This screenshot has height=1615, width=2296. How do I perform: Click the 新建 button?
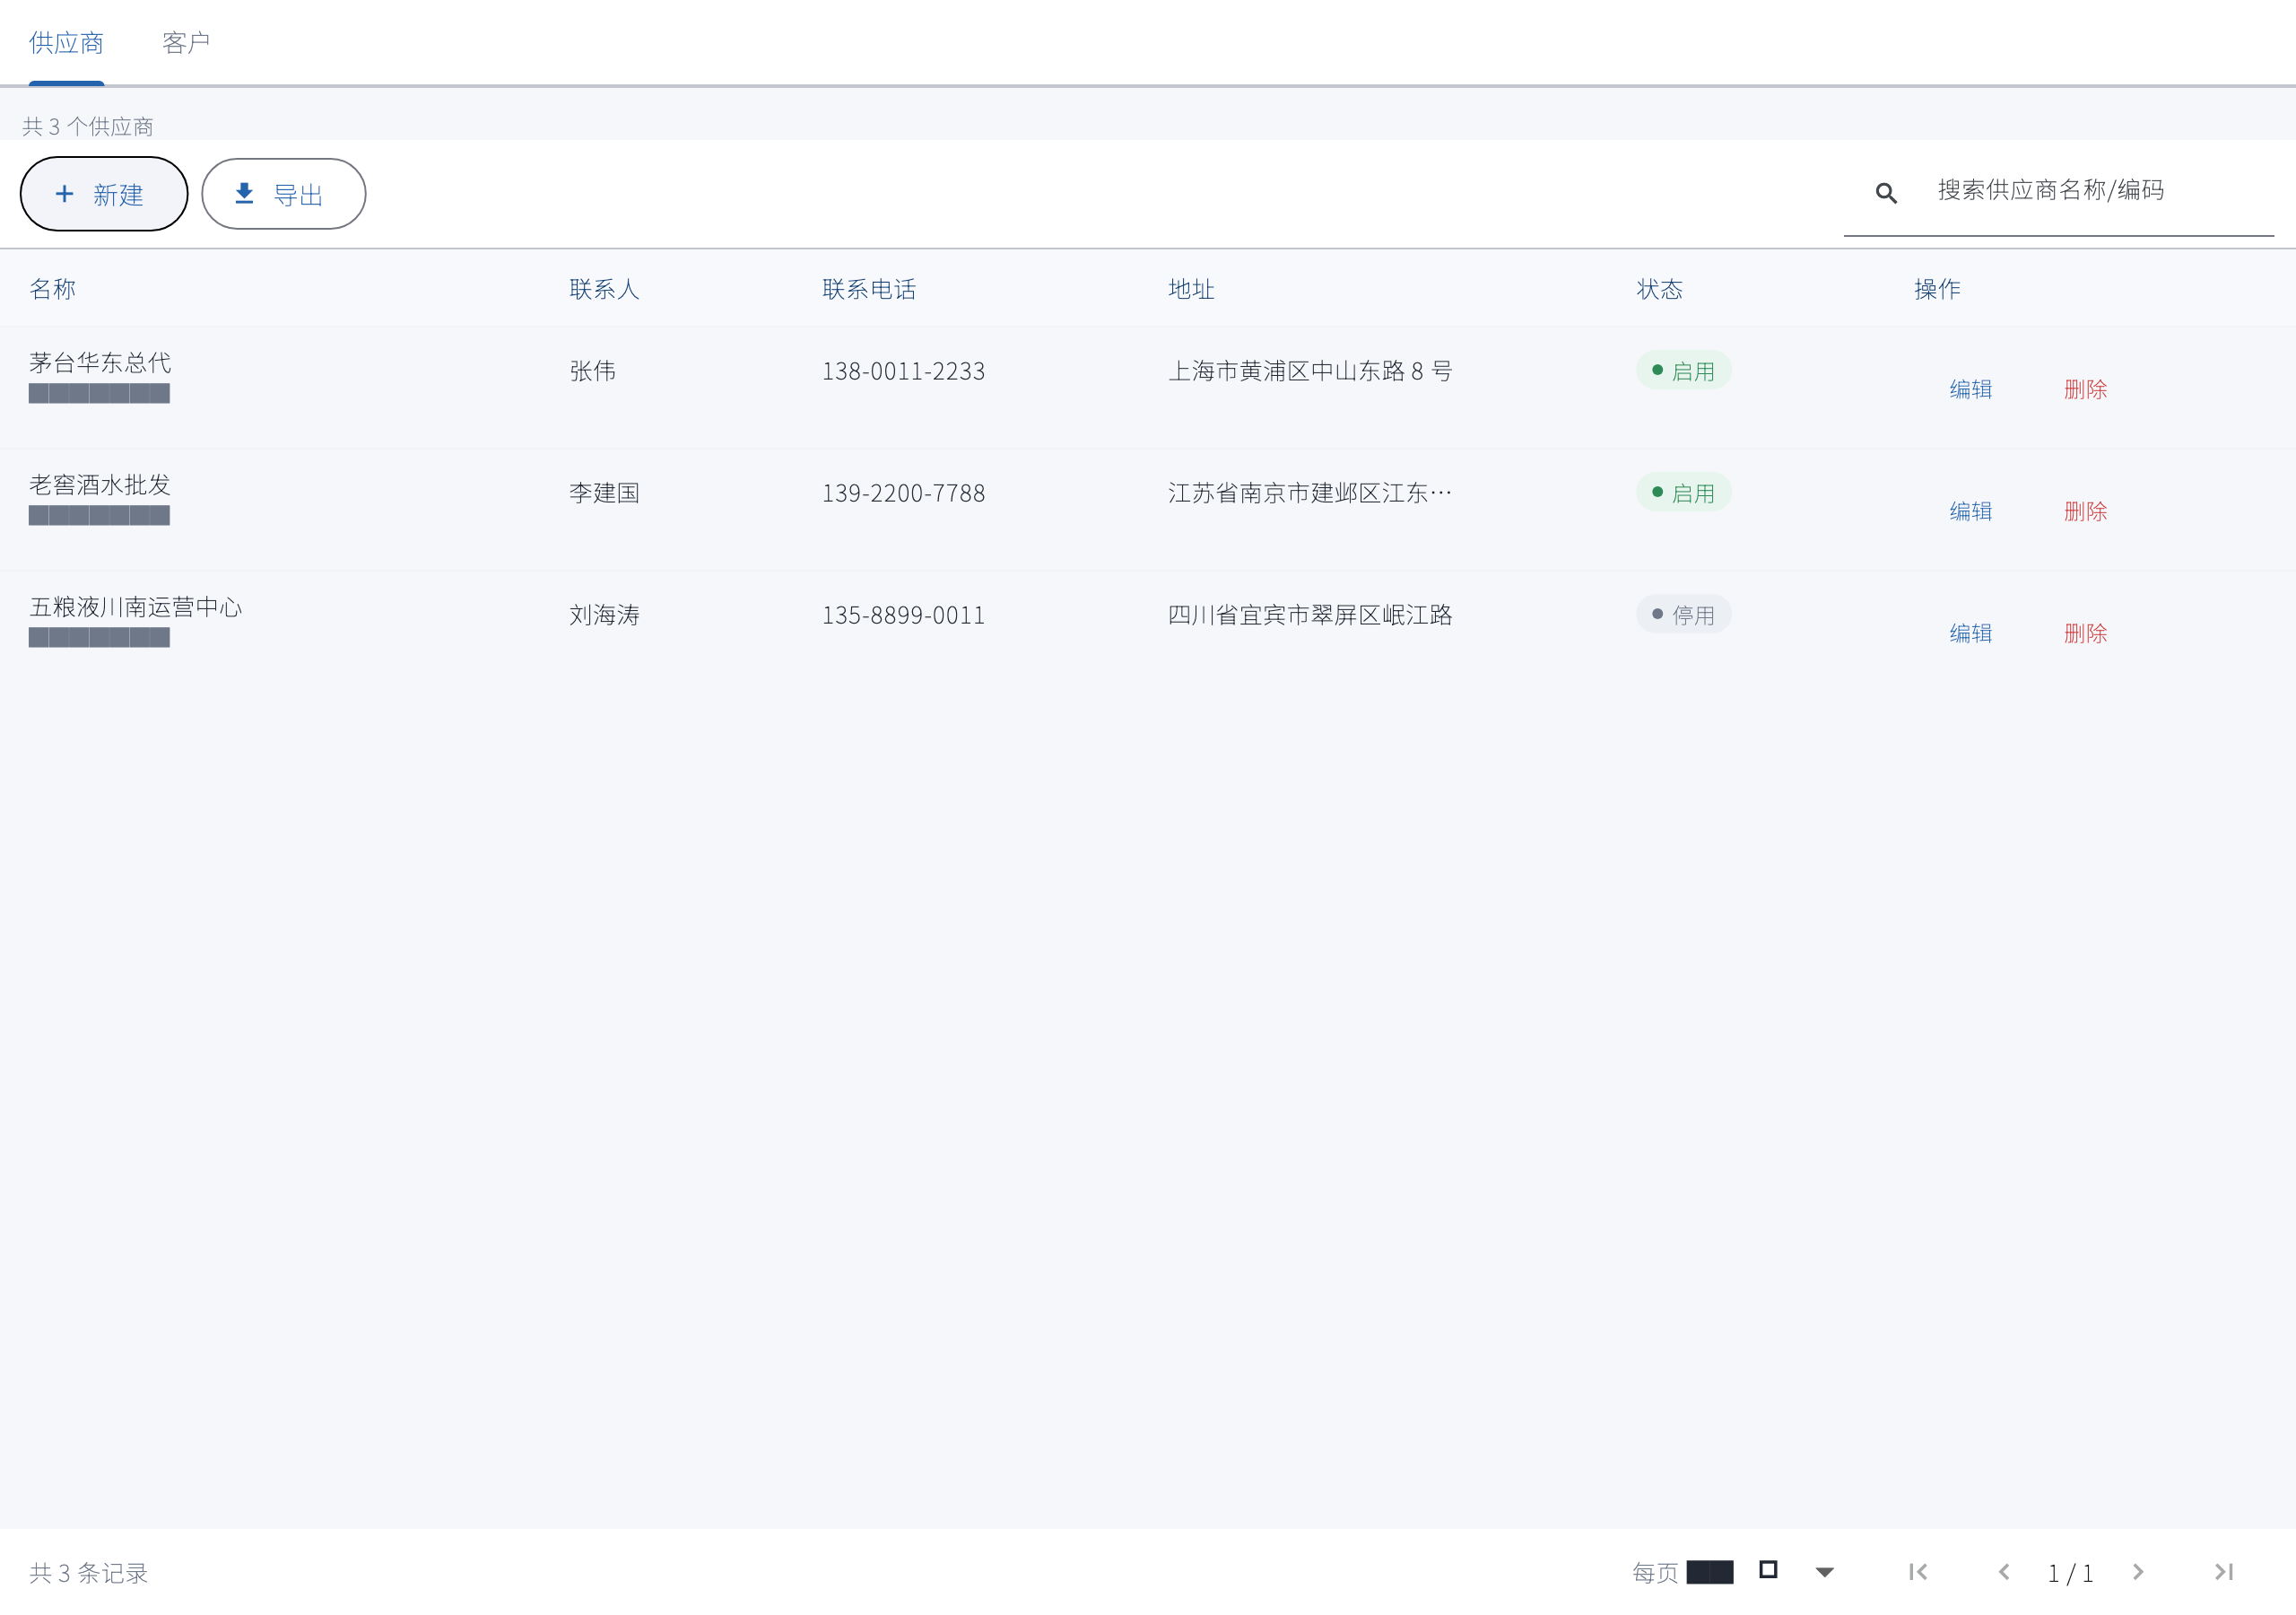tap(104, 194)
